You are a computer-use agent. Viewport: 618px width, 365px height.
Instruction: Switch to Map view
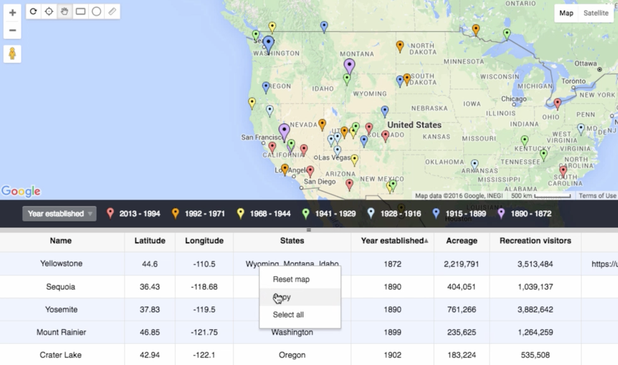[566, 13]
